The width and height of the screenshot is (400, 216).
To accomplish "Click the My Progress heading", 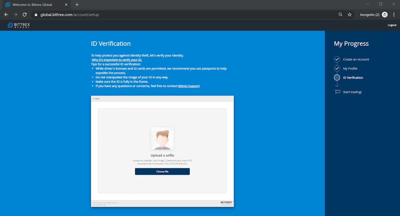I will click(351, 44).
